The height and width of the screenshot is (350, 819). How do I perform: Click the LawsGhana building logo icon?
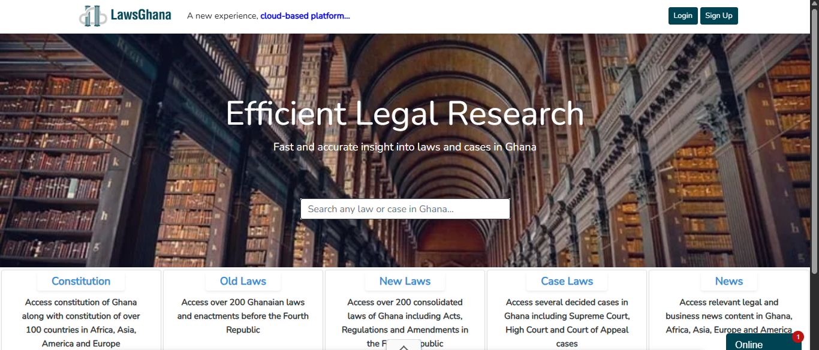point(92,16)
